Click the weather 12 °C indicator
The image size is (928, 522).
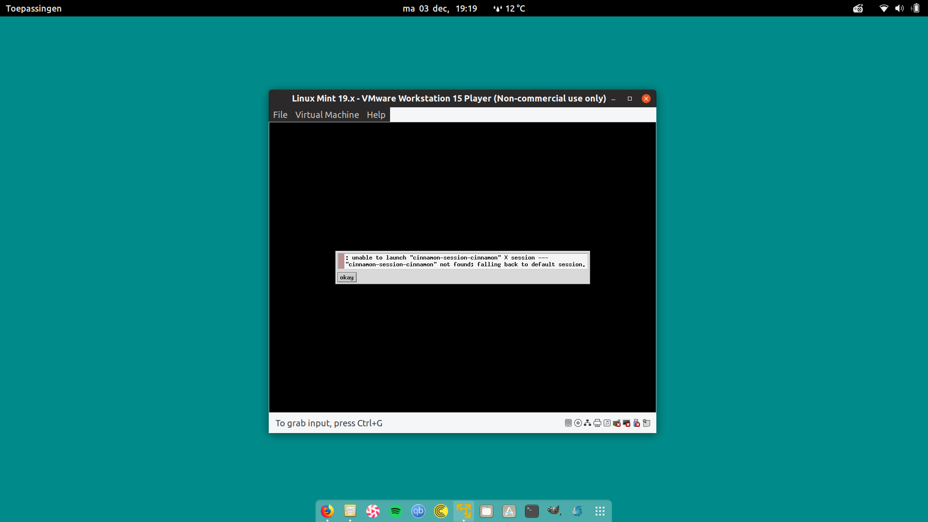[509, 8]
